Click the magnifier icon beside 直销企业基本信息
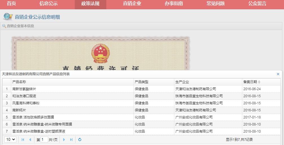The width and height of the screenshot is (284, 145). (4, 26)
